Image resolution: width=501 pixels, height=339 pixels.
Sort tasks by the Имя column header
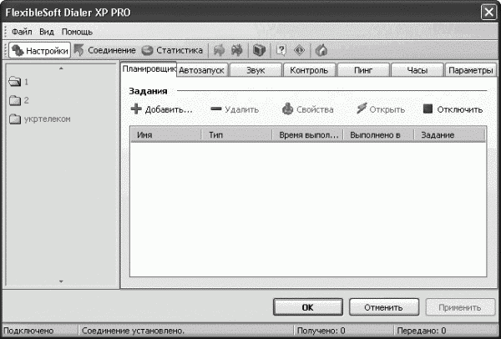coord(165,134)
